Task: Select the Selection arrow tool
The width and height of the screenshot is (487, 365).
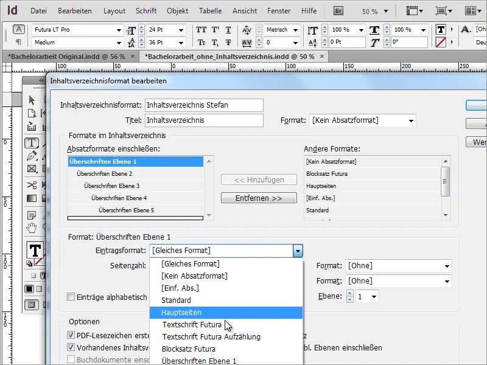Action: click(x=32, y=100)
